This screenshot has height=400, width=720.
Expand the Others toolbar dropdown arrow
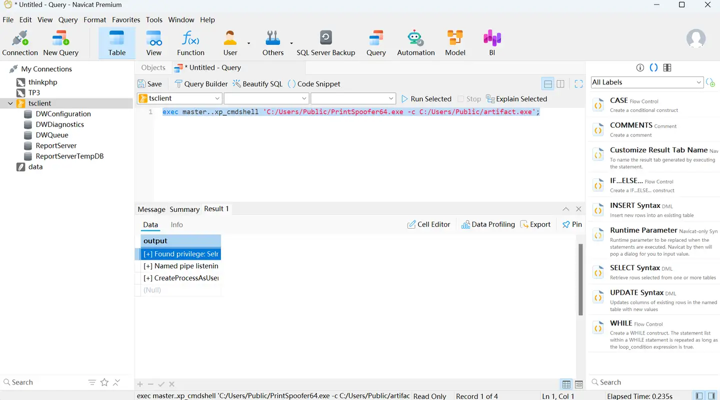click(291, 43)
